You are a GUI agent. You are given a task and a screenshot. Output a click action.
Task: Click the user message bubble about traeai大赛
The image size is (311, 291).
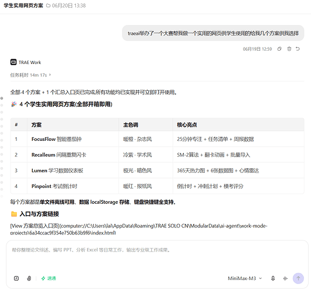tap(213, 33)
